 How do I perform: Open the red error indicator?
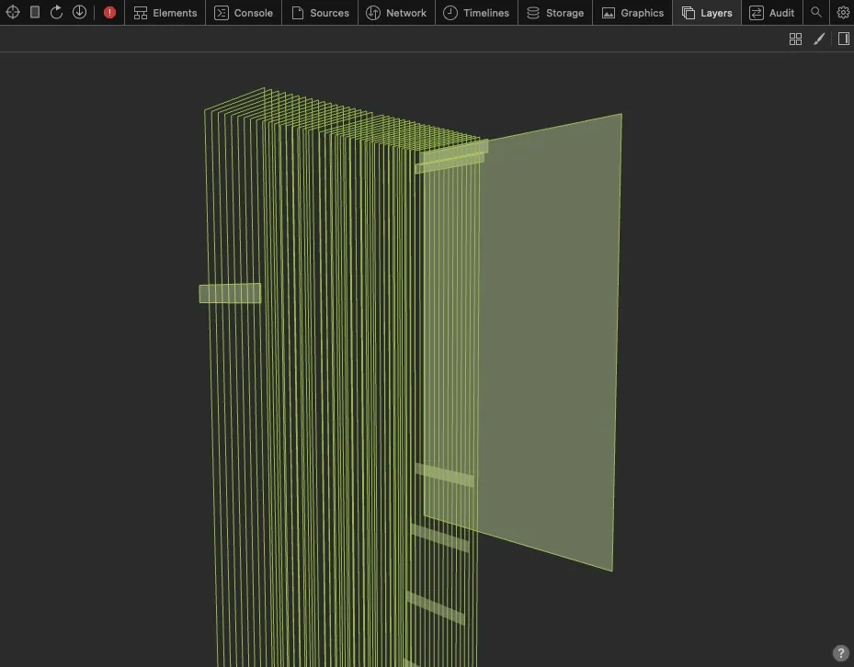(x=109, y=13)
